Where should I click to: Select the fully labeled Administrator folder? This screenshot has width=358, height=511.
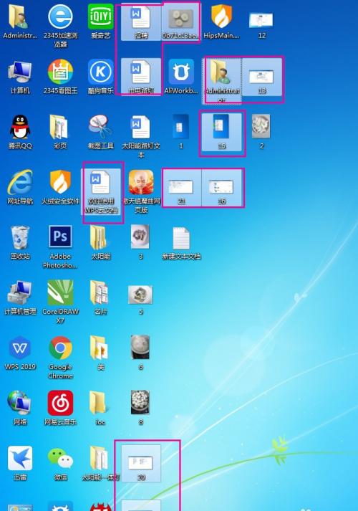(x=222, y=81)
